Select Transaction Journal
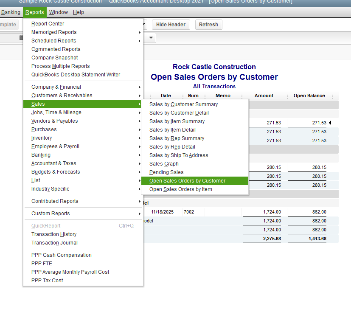Viewport: 351px width, 312px height. coord(83,243)
